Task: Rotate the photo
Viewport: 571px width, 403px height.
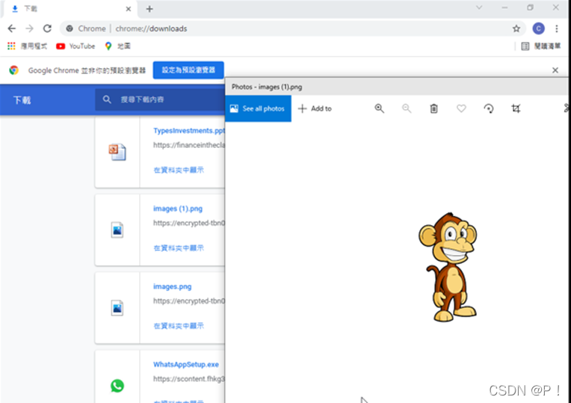Action: 488,108
